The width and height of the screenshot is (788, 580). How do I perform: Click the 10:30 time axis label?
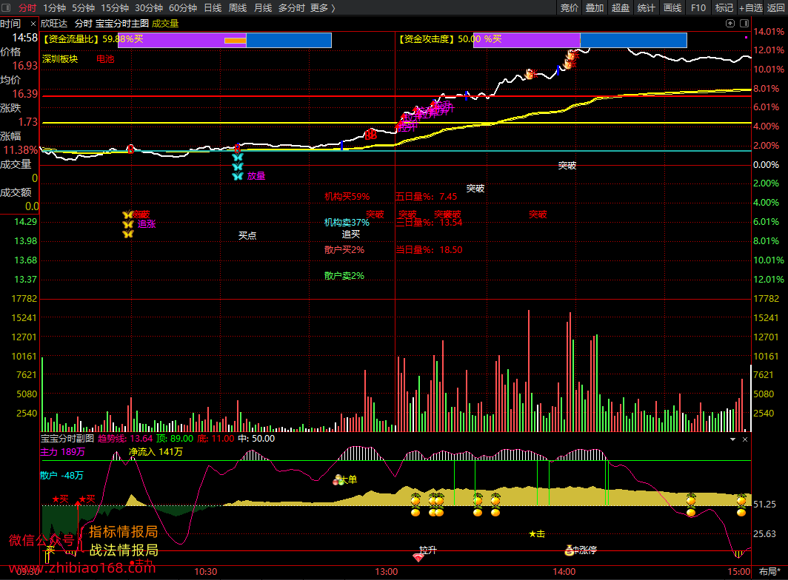pyautogui.click(x=206, y=571)
